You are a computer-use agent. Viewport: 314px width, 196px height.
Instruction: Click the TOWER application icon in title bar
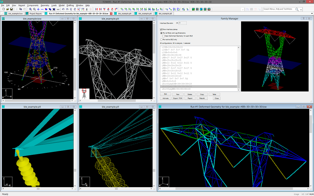[x=2, y=2]
